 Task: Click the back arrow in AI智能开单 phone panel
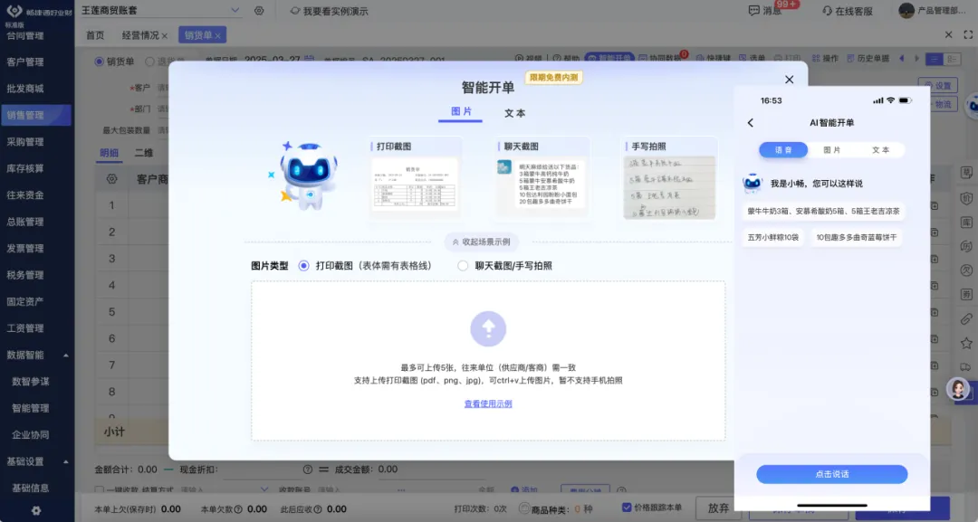pyautogui.click(x=750, y=123)
